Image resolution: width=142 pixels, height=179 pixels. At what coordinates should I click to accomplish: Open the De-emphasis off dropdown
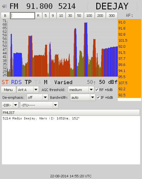click(x=37, y=97)
